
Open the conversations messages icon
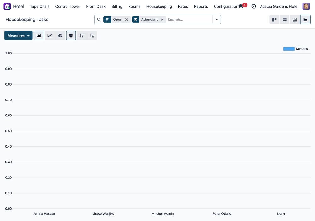pyautogui.click(x=242, y=6)
